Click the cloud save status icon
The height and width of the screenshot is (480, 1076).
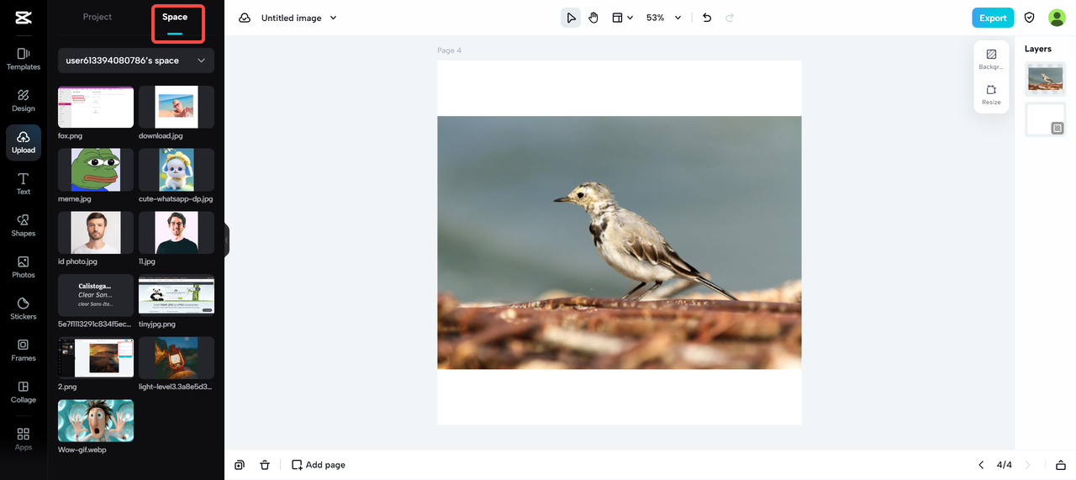pyautogui.click(x=245, y=18)
